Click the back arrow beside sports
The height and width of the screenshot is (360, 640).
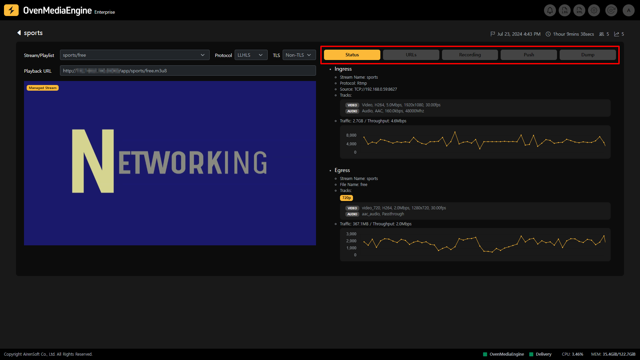pyautogui.click(x=19, y=33)
